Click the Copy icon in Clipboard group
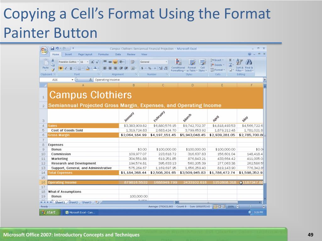 coord(53,65)
